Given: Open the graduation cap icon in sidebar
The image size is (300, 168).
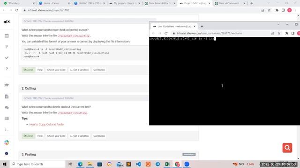Looking at the screenshot, I should 7,85.
